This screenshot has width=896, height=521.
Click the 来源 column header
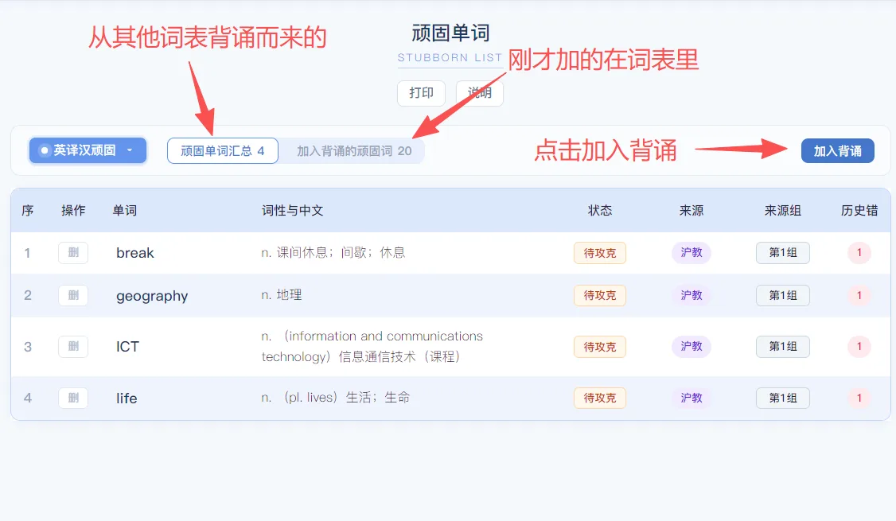pos(691,210)
